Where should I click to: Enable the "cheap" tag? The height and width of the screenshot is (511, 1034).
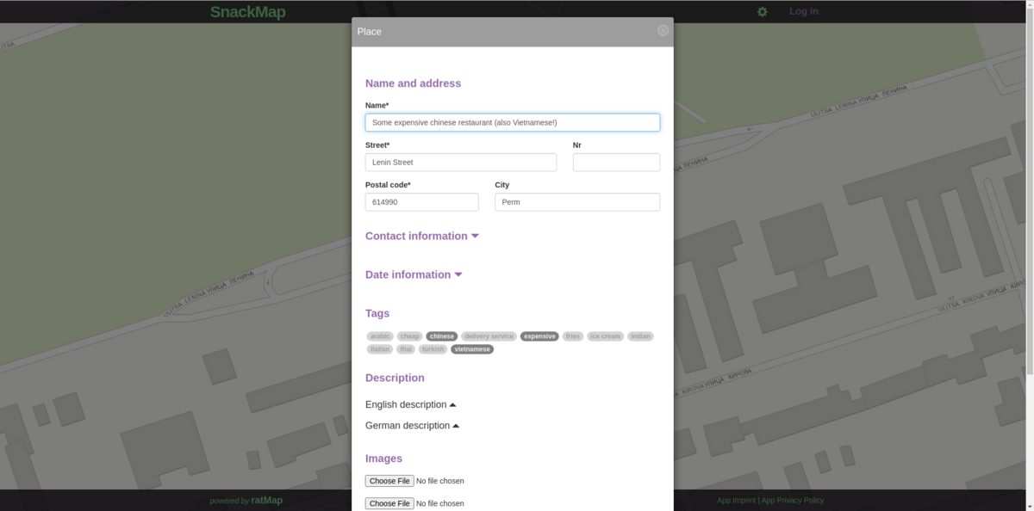410,336
